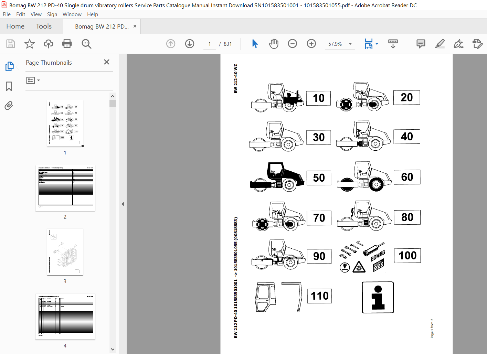This screenshot has width=487, height=354.
Task: Select the Highlight text pen tool
Action: coord(440,44)
